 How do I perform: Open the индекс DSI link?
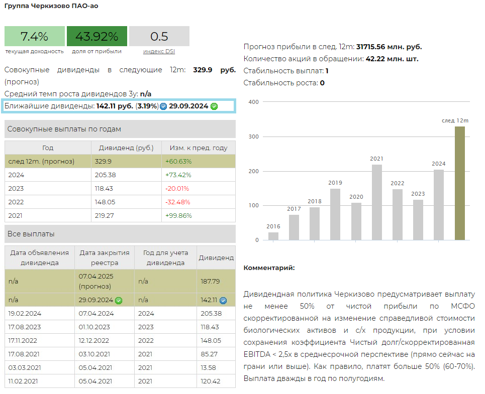click(x=159, y=51)
